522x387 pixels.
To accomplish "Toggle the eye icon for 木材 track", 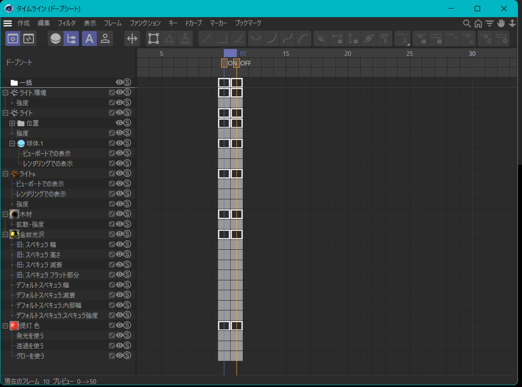I will click(119, 214).
